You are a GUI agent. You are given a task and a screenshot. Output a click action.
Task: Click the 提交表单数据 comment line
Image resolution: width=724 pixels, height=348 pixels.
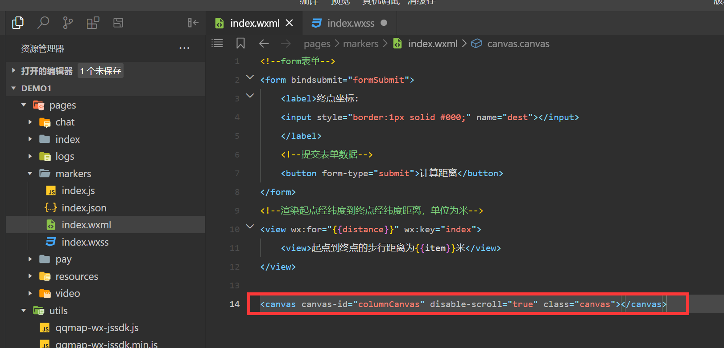pyautogui.click(x=327, y=154)
